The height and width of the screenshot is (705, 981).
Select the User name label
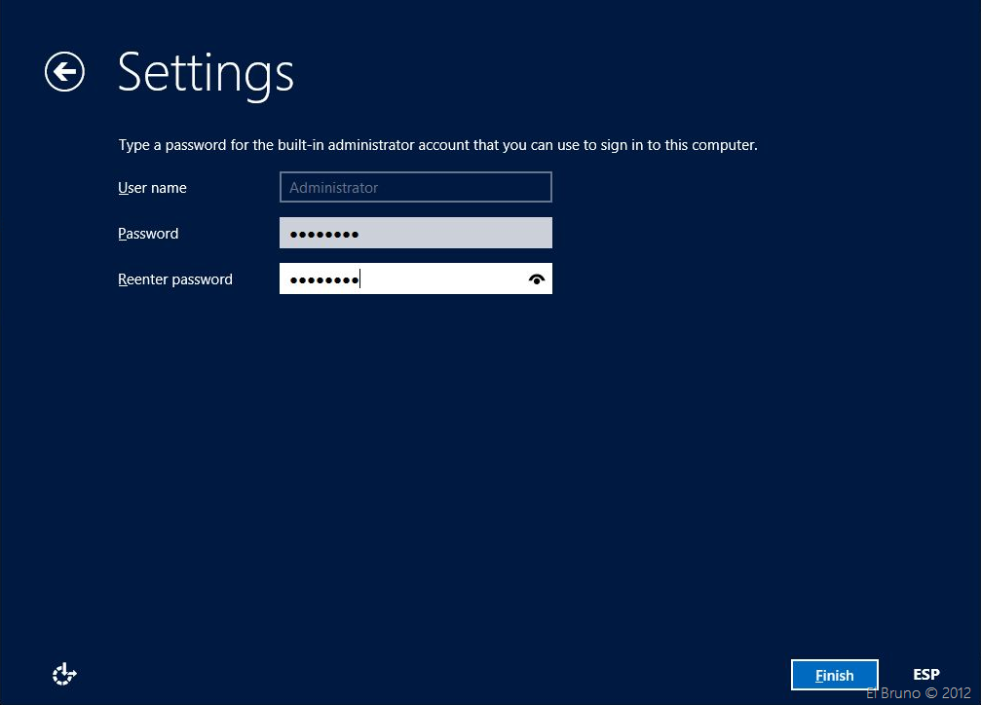tap(152, 188)
